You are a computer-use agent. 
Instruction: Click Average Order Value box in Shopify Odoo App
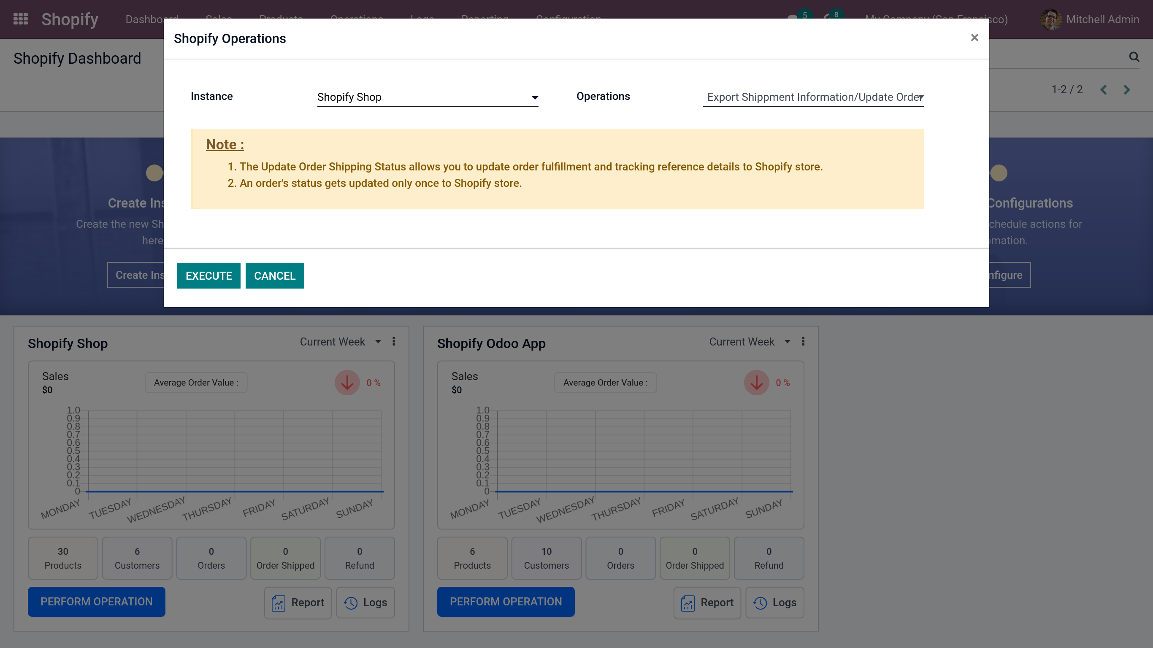click(605, 383)
